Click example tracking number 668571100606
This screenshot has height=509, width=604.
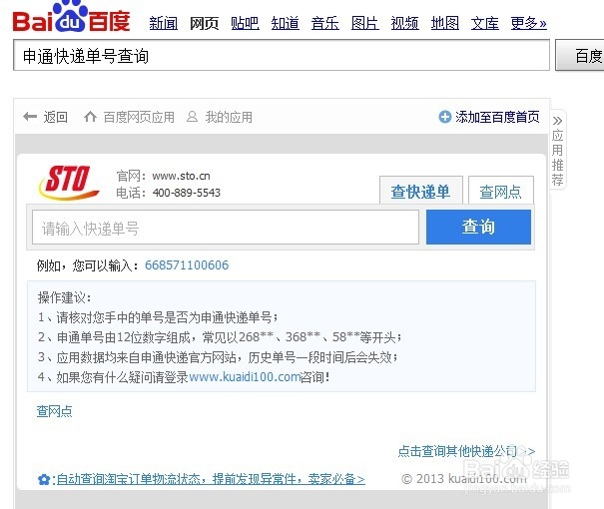pos(187,265)
